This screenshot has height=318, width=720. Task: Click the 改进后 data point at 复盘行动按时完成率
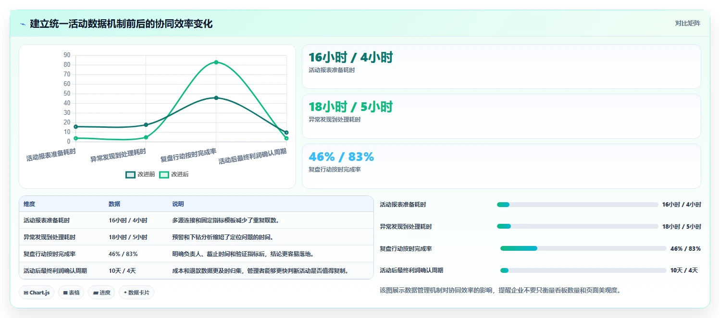coord(216,62)
